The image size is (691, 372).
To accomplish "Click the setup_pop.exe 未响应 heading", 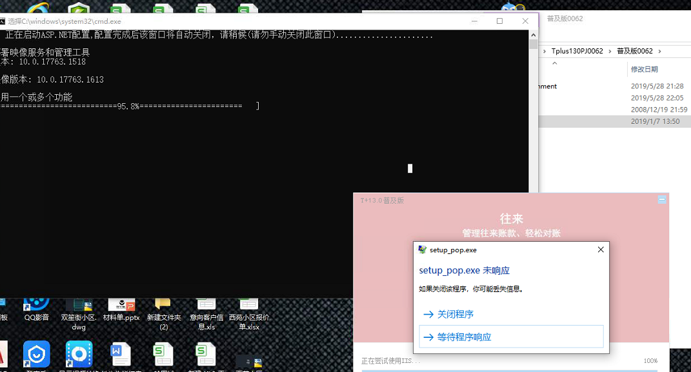I will (464, 270).
